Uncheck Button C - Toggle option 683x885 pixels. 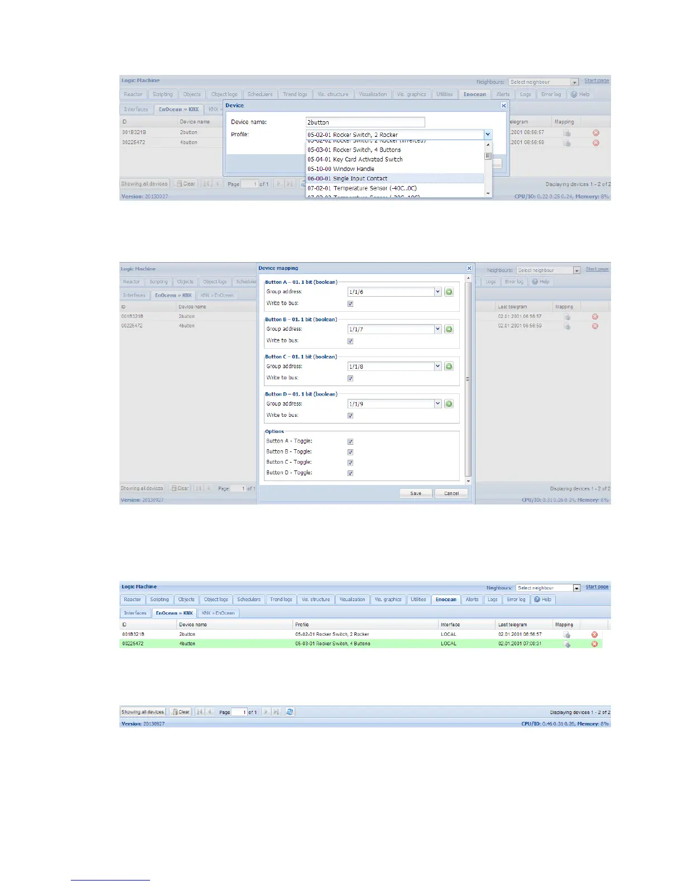point(350,463)
